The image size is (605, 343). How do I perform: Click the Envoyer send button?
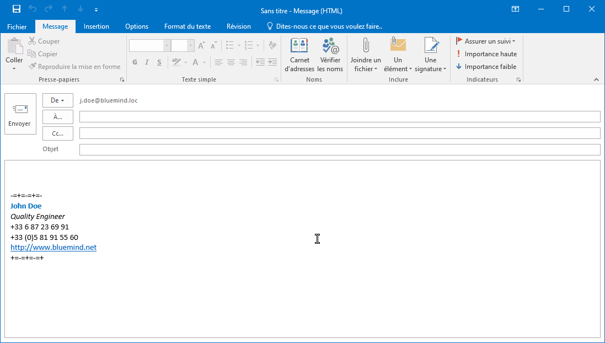(x=19, y=114)
